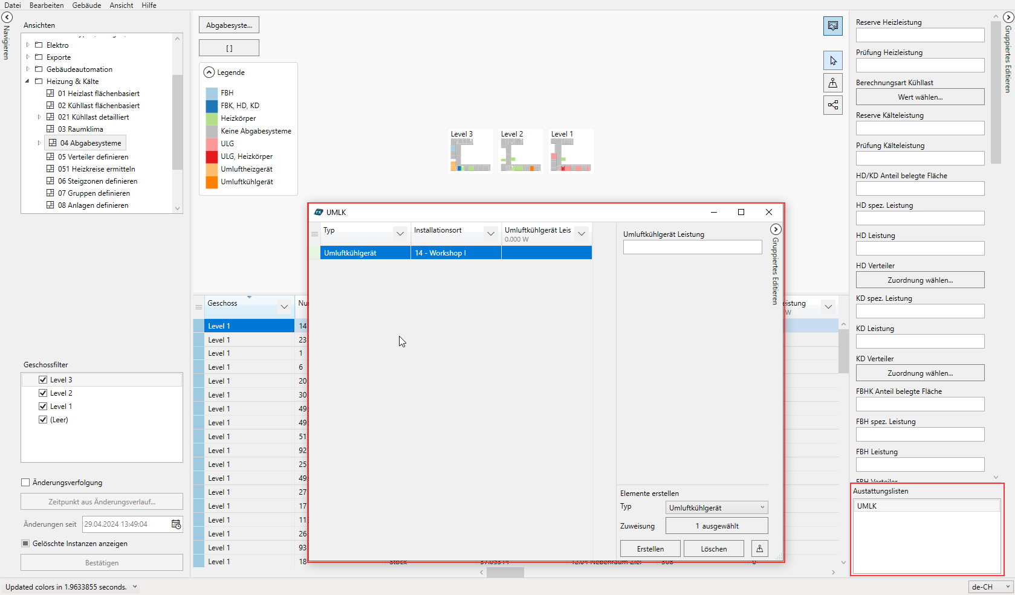Click the Erstellen button
Screen dimensions: 1015x595
coord(650,548)
